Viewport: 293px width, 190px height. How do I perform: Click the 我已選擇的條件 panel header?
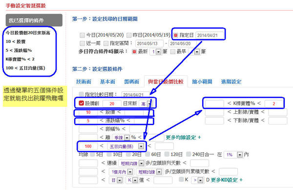click(34, 20)
